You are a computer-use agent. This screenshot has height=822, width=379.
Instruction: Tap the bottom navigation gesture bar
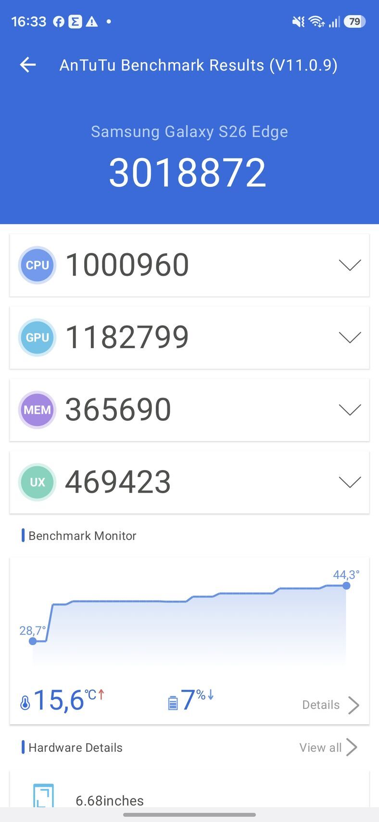[x=189, y=815]
